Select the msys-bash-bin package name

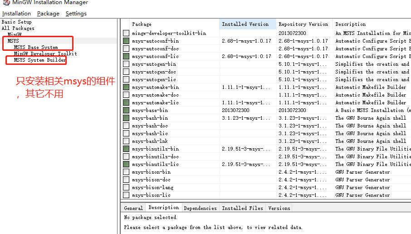pyautogui.click(x=150, y=118)
